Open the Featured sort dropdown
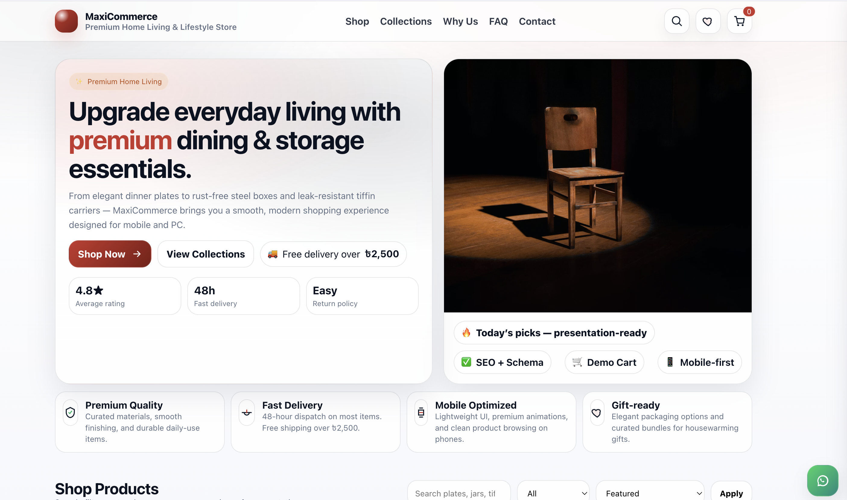 click(x=650, y=493)
